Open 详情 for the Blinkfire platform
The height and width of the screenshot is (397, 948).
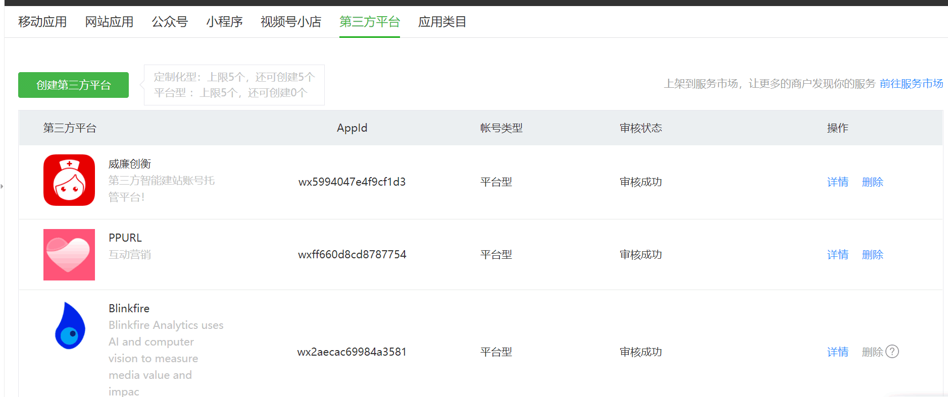(837, 352)
